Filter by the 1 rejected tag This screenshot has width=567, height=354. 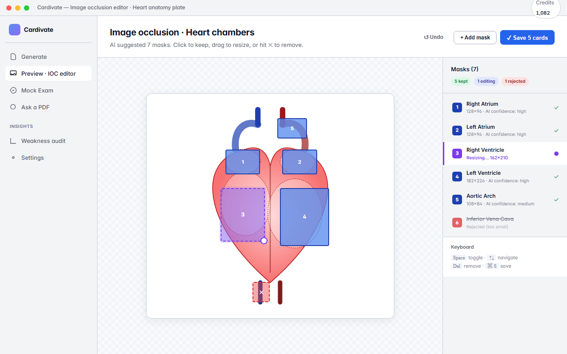[515, 81]
